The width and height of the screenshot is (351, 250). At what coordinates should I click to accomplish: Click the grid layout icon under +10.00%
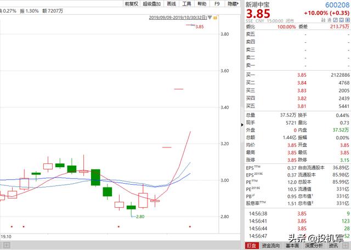pos(347,20)
